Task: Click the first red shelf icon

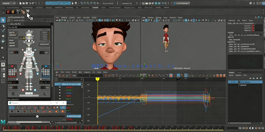Action: (8, 12)
